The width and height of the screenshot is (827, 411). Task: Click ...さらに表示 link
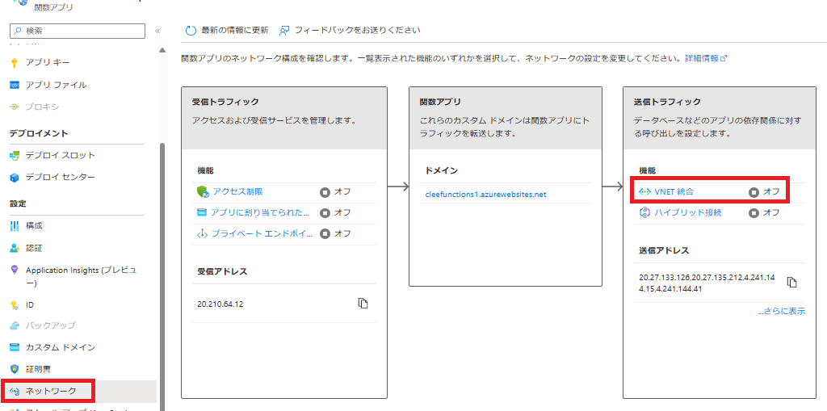click(x=782, y=312)
